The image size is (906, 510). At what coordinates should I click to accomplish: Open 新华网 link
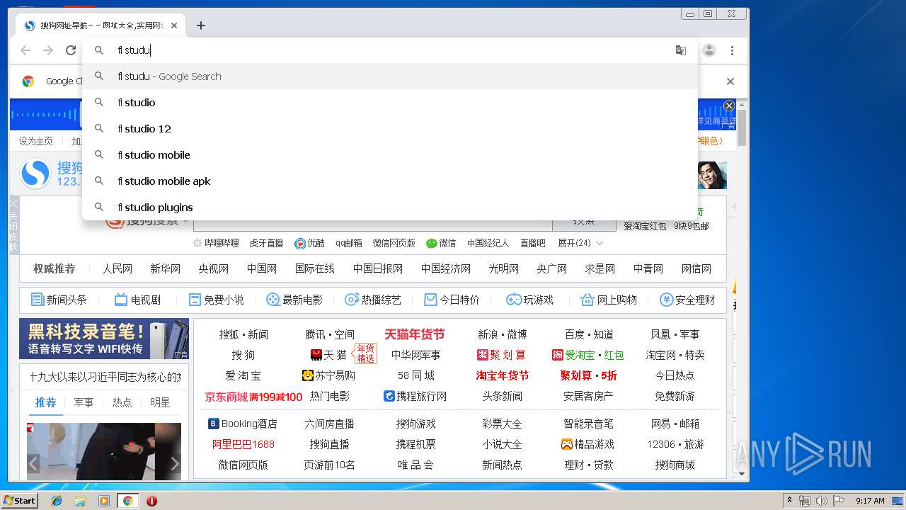[x=165, y=269]
